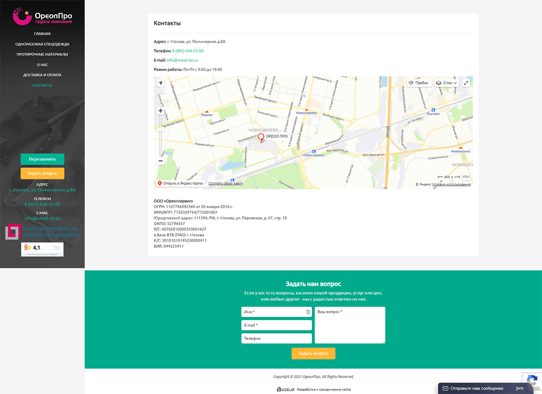Submit the form with Задать вопрос button
This screenshot has width=542, height=394.
(313, 353)
